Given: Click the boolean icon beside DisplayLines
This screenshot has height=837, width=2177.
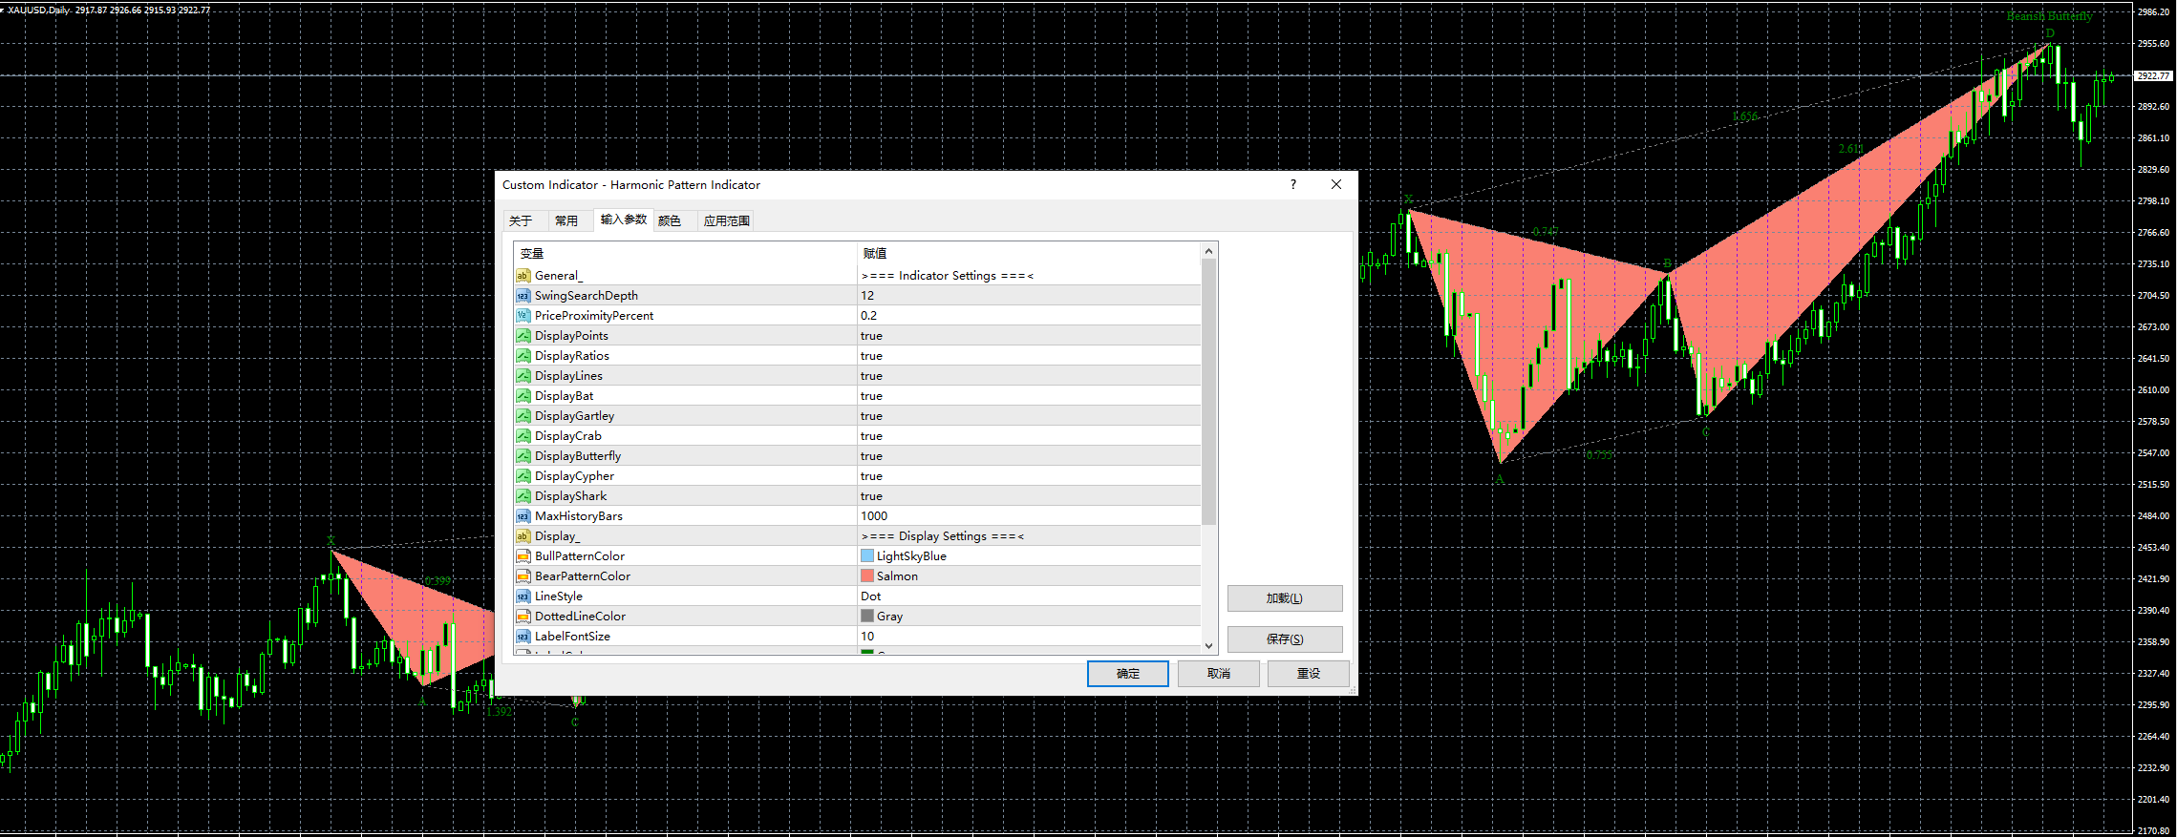Looking at the screenshot, I should [x=523, y=376].
